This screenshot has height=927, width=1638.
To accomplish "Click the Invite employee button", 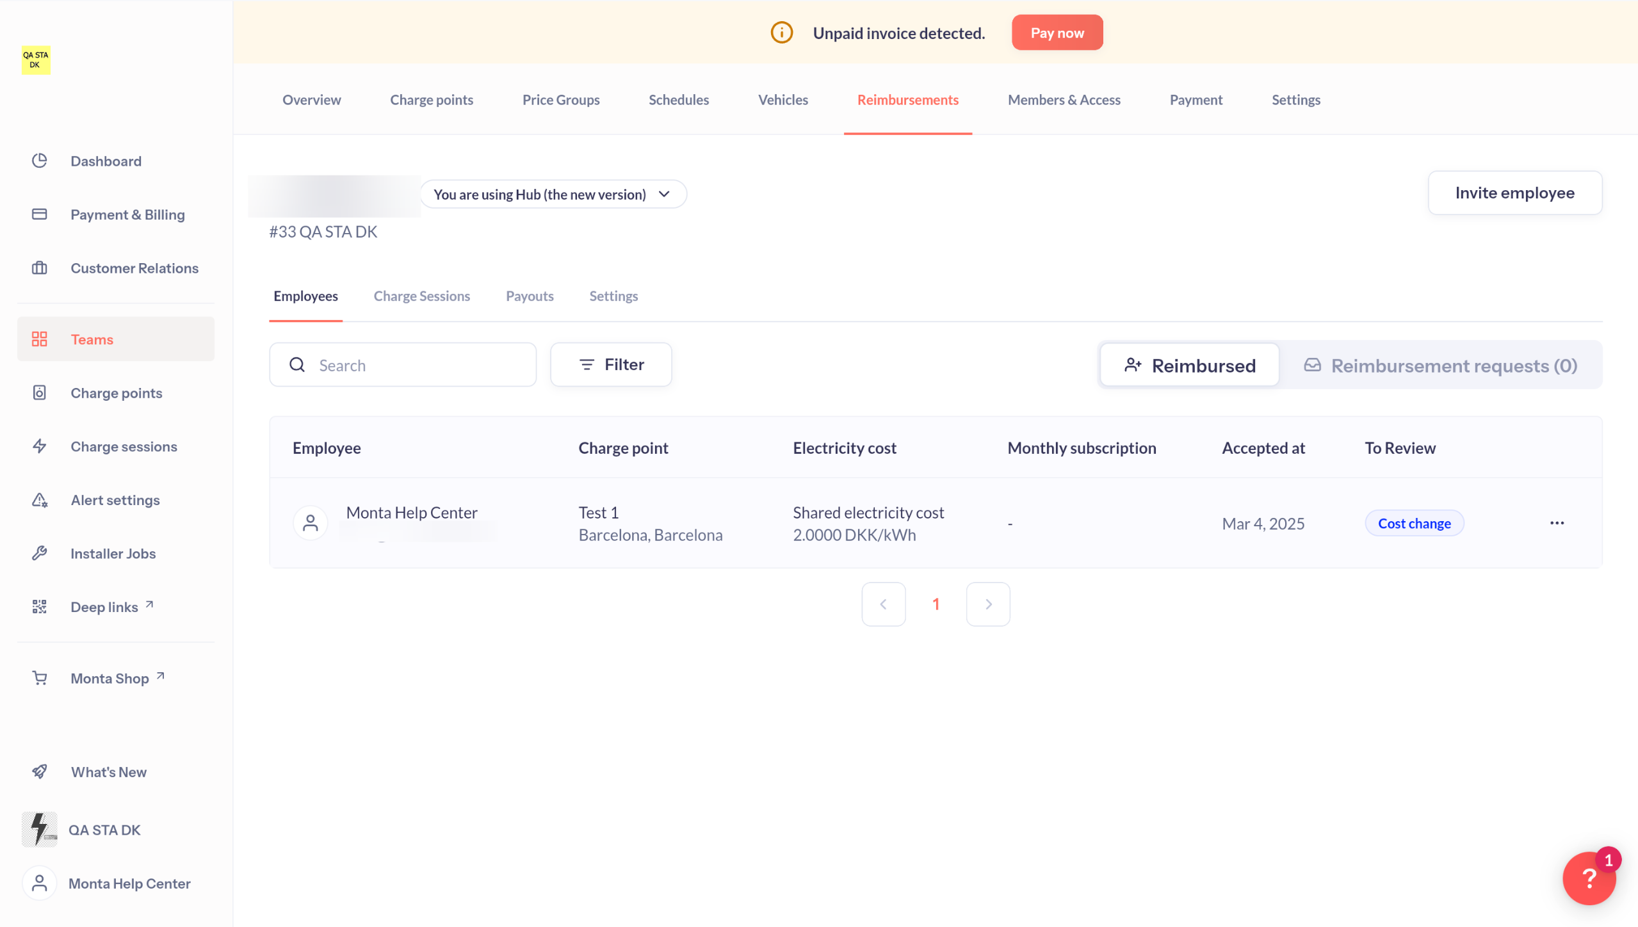I will [1514, 193].
